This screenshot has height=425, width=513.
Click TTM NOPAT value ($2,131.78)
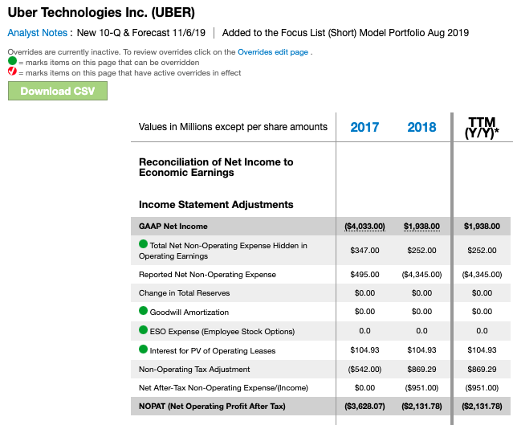click(x=482, y=407)
